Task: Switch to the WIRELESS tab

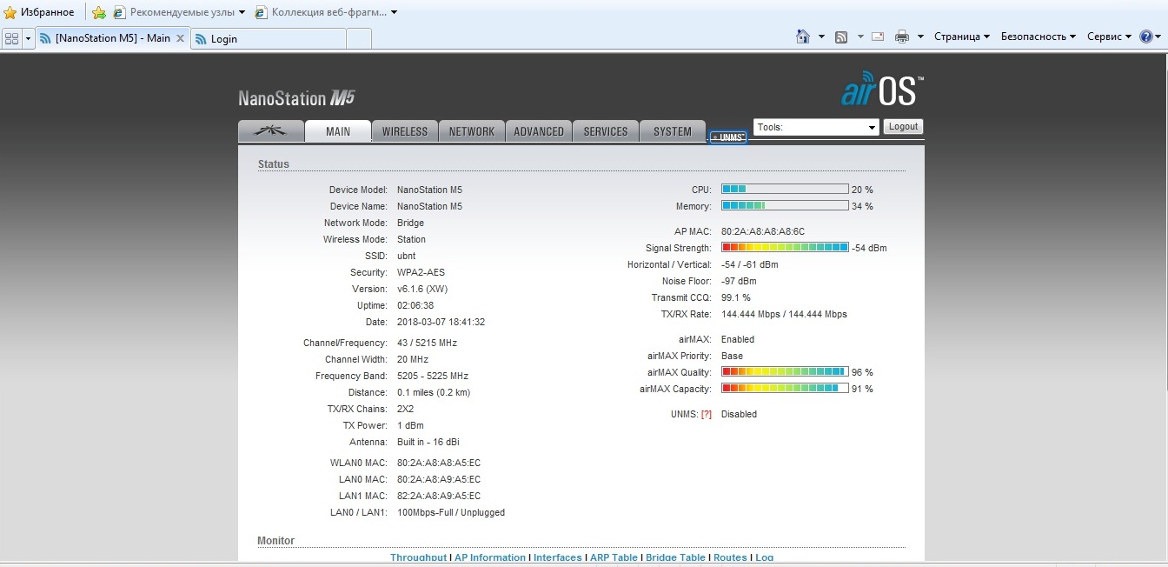Action: click(405, 131)
